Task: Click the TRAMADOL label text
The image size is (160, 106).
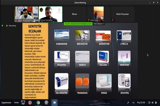Action: pos(82,93)
